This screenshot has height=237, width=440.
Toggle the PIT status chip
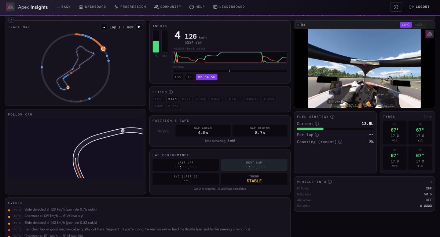pyautogui.click(x=159, y=99)
